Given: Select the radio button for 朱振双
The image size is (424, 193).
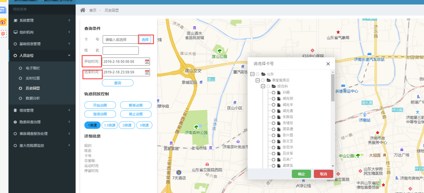Looking at the screenshot, I should coord(274,117).
